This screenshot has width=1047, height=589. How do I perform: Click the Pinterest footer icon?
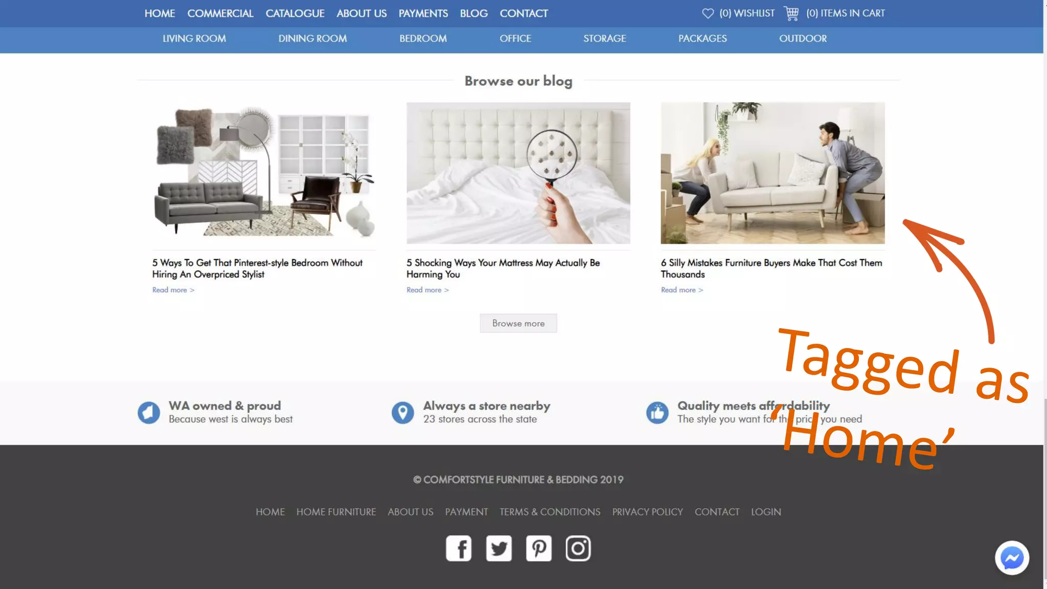(538, 548)
